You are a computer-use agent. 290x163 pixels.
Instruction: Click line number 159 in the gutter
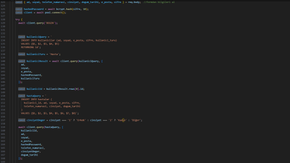pyautogui.click(x=3, y=127)
